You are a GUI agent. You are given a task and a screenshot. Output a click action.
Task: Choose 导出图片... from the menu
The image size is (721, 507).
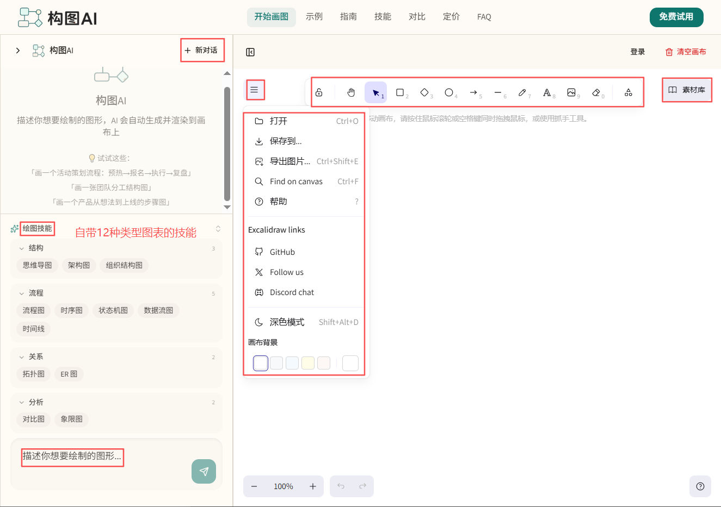click(x=306, y=161)
